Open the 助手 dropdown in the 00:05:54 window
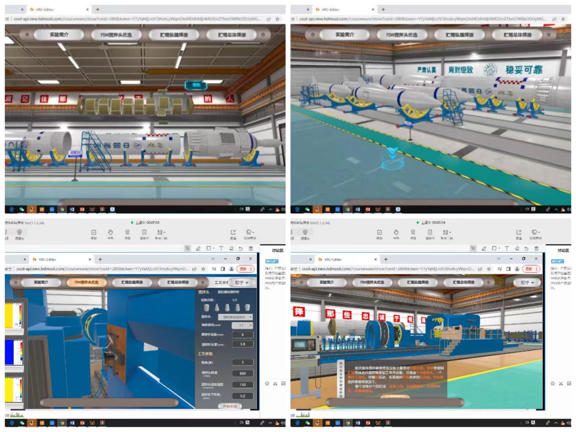The width and height of the screenshot is (576, 432). (x=527, y=282)
